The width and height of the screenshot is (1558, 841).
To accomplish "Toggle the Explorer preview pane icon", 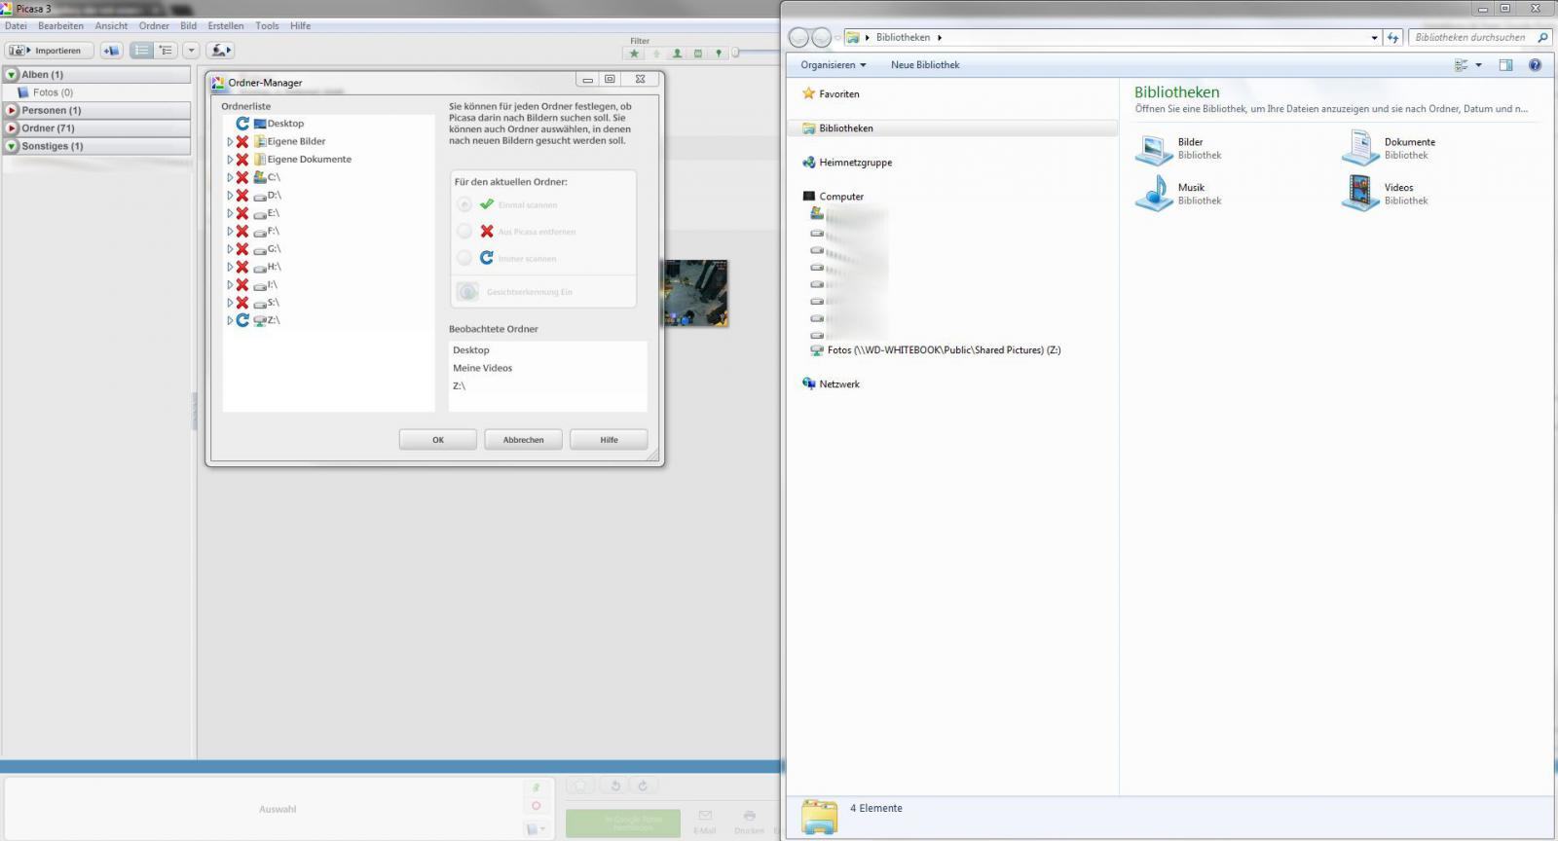I will pos(1505,65).
